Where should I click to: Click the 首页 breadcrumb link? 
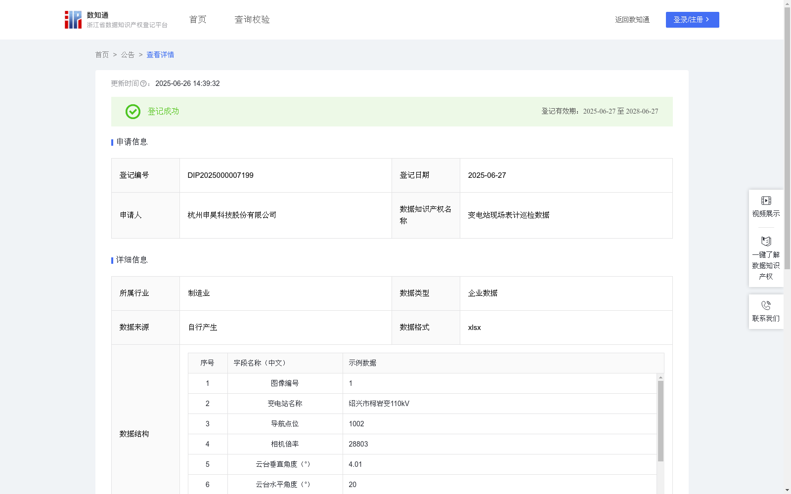[102, 54]
